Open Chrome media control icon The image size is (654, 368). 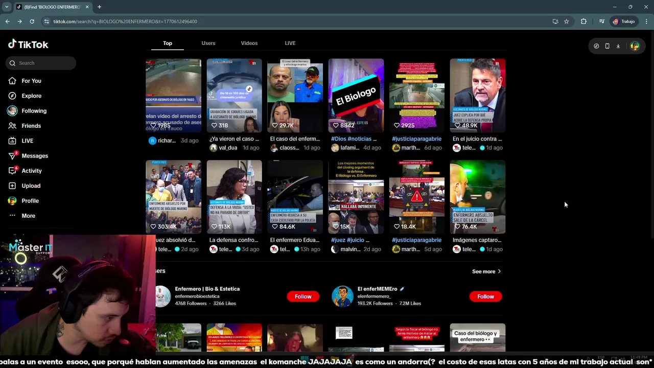pos(602,21)
